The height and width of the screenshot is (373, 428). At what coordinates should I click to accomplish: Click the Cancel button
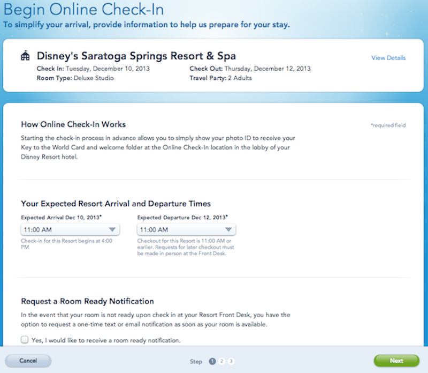28,361
